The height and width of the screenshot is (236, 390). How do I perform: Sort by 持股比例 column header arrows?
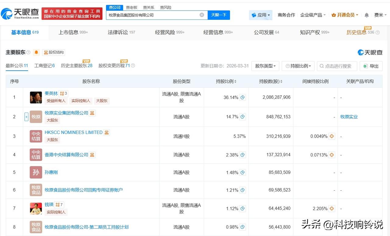[235, 82]
